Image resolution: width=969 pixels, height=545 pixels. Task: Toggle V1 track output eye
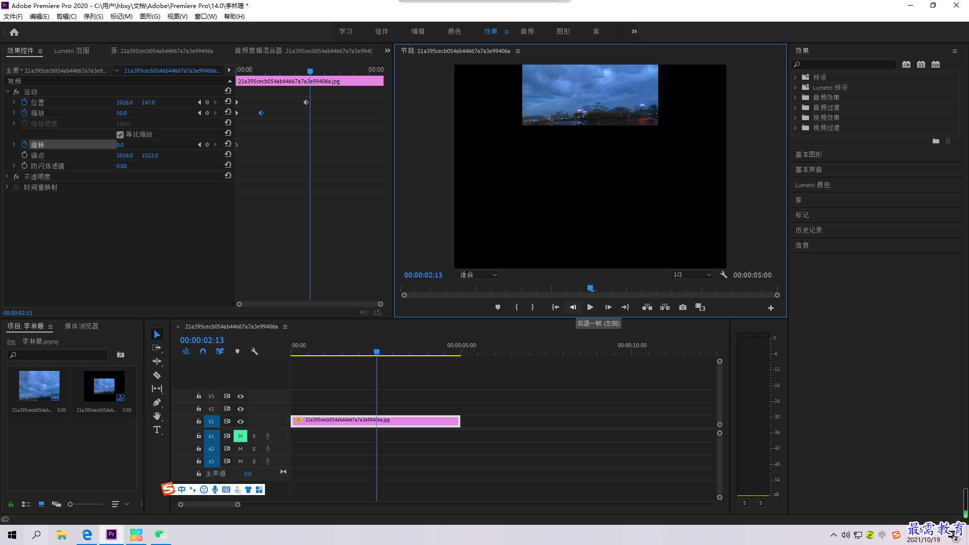[241, 421]
